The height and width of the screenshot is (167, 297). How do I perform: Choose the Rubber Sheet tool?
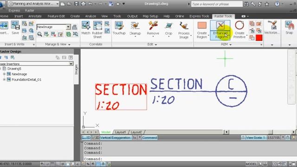[97, 30]
